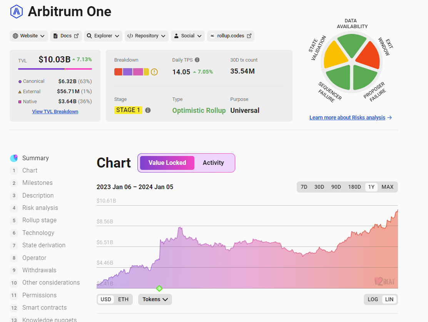Click the external link icon on Docs

(x=77, y=36)
